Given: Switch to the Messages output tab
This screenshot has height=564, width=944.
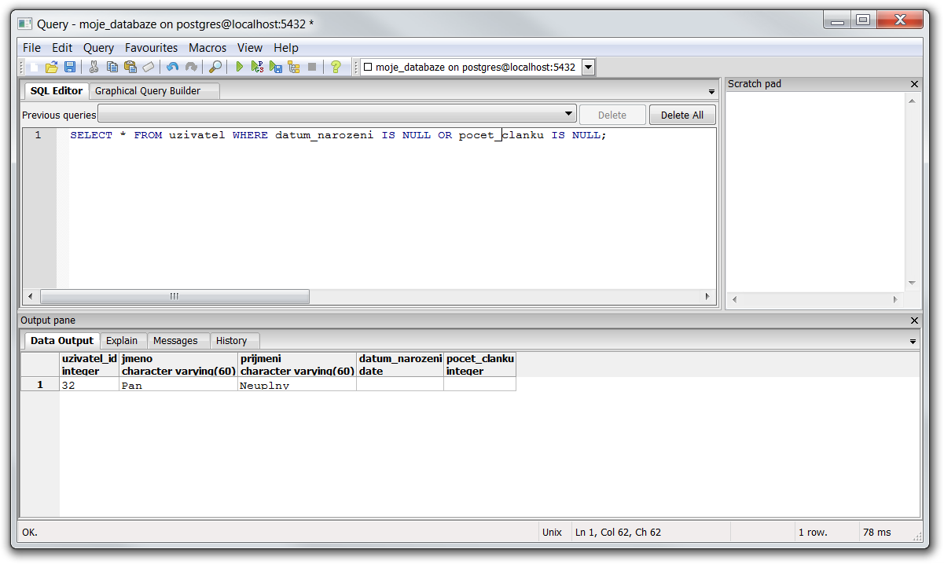Looking at the screenshot, I should (175, 341).
